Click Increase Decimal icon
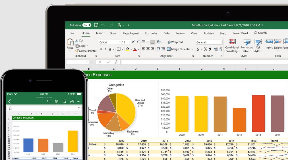 [x=216, y=49]
